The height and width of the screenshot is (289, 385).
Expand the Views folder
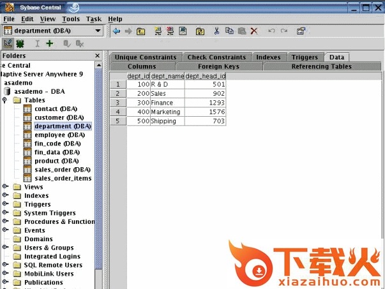tap(5, 186)
